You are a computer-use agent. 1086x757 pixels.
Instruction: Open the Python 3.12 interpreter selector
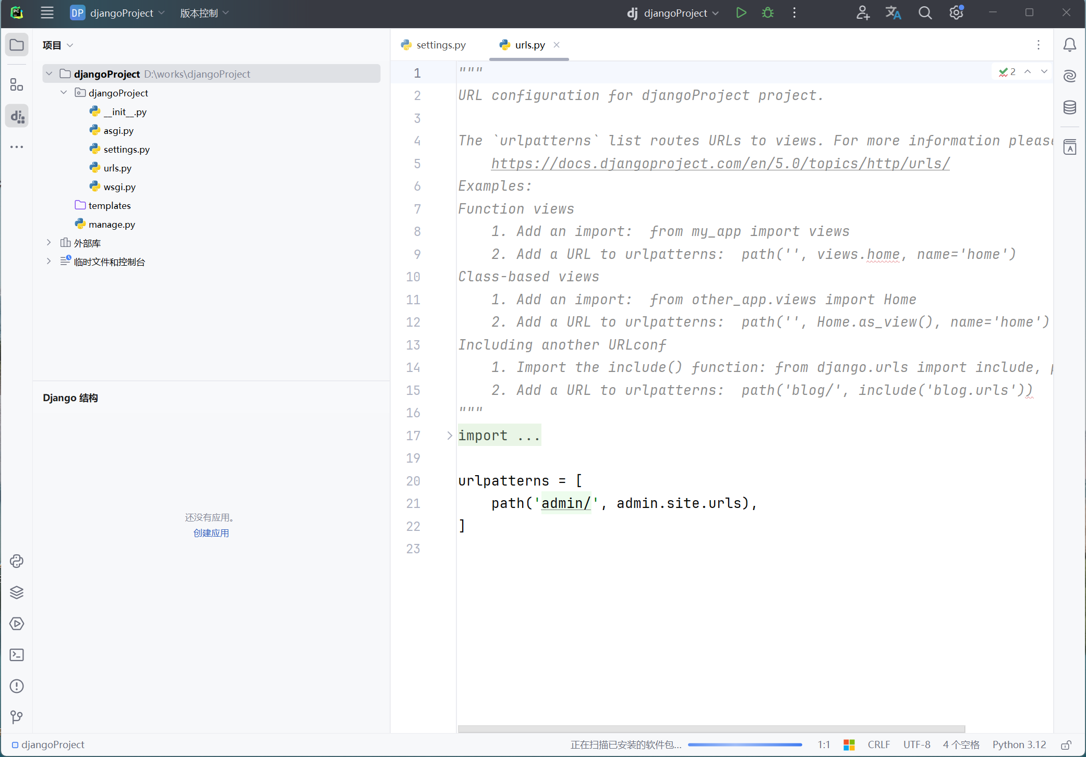tap(1019, 745)
